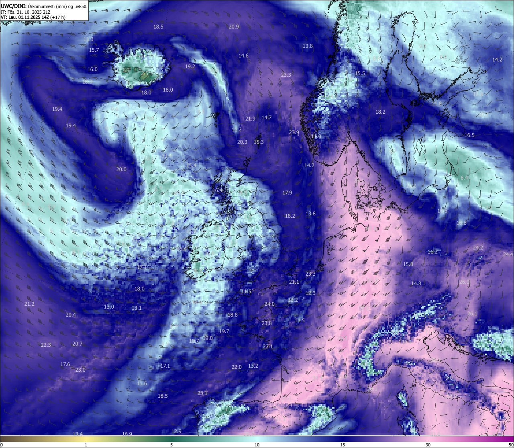Click the 20.7 map value
Image resolution: width=514 pixels, height=448 pixels.
click(78, 344)
